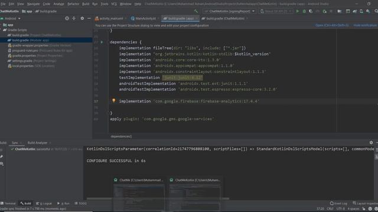Open the Logcat tool window
The width and height of the screenshot is (378, 212).
[44, 203]
